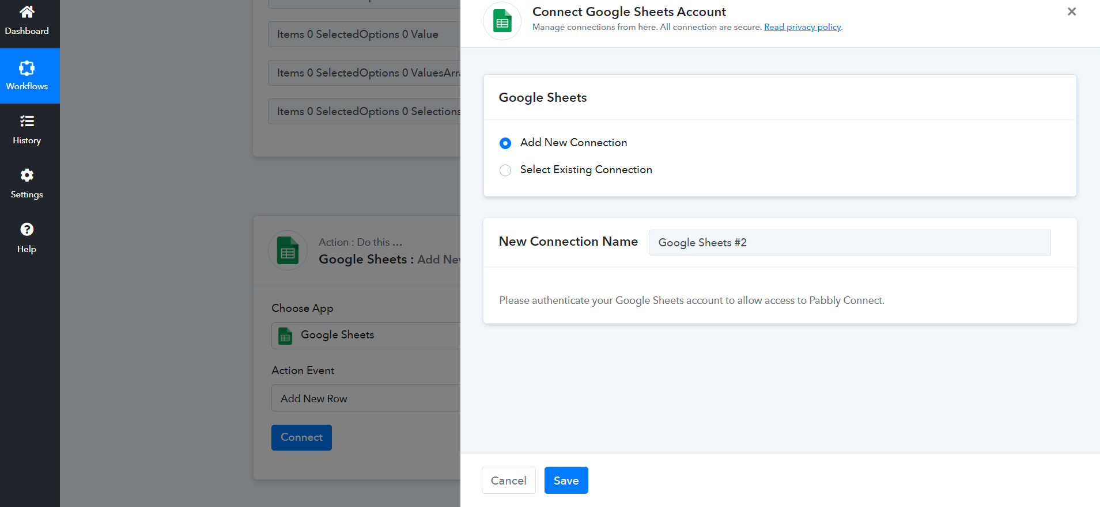Viewport: 1100px width, 507px height.
Task: Click the blue Connect button in workflow
Action: 301,437
